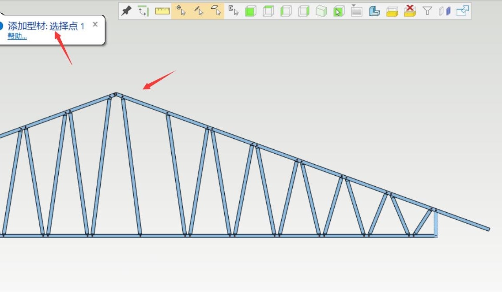Toggle the point selection filter
The width and height of the screenshot is (502, 292).
[x=181, y=11]
